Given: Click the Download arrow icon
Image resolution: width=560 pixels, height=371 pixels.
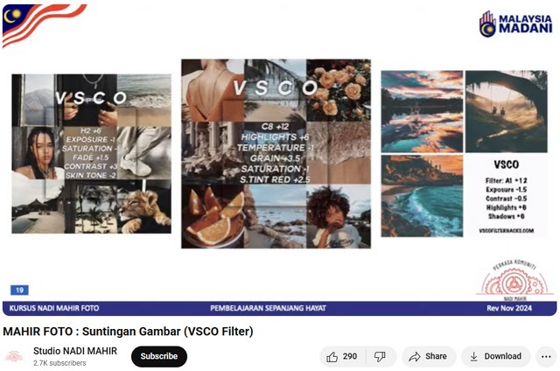Looking at the screenshot, I should tap(473, 356).
